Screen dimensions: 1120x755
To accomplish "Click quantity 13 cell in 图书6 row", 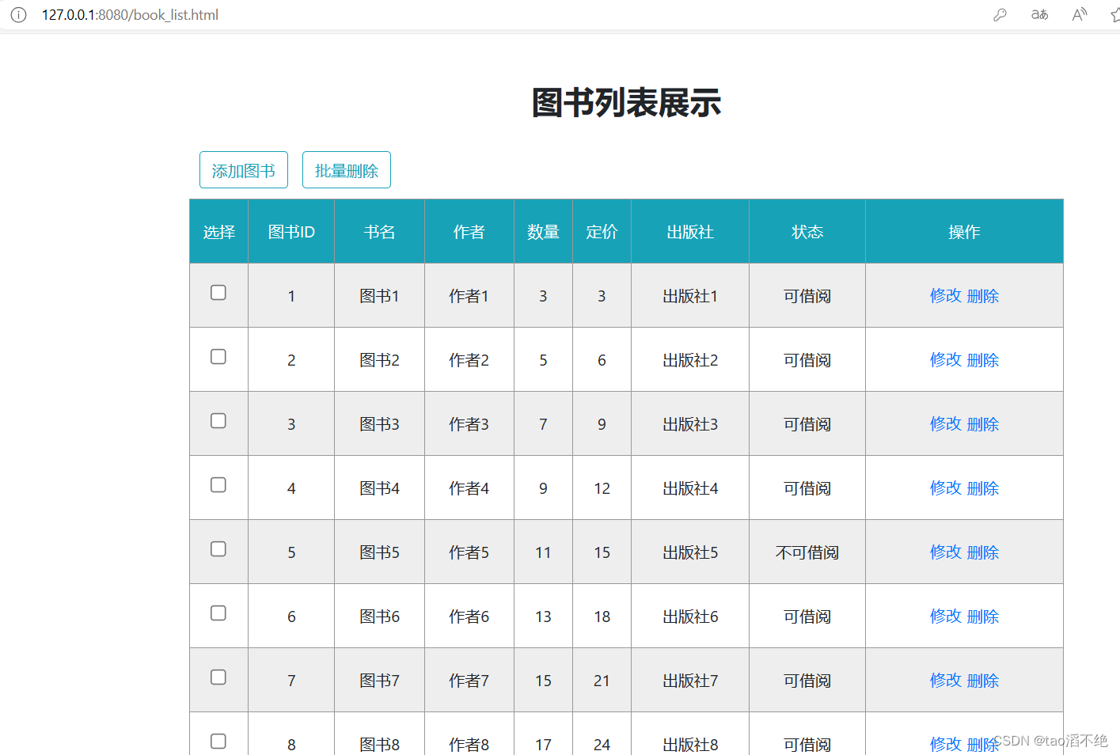I will (x=544, y=617).
